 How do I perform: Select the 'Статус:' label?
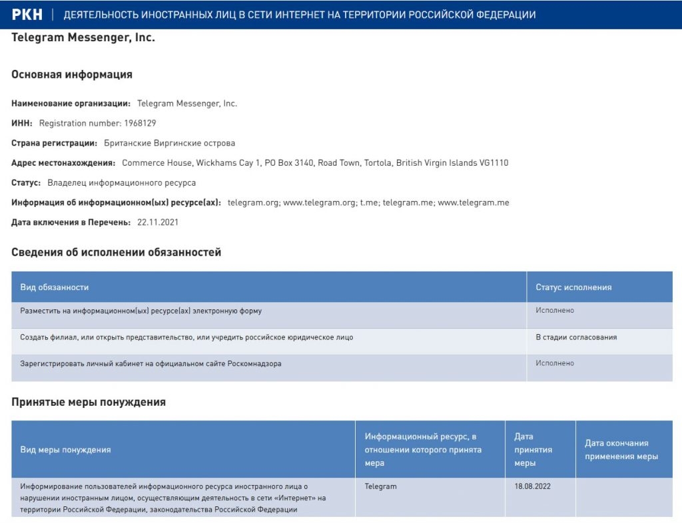[26, 183]
